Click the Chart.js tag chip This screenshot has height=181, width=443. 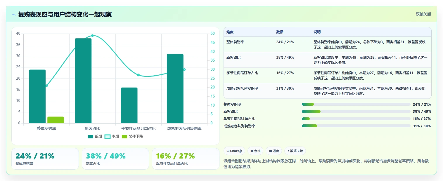[234, 151]
